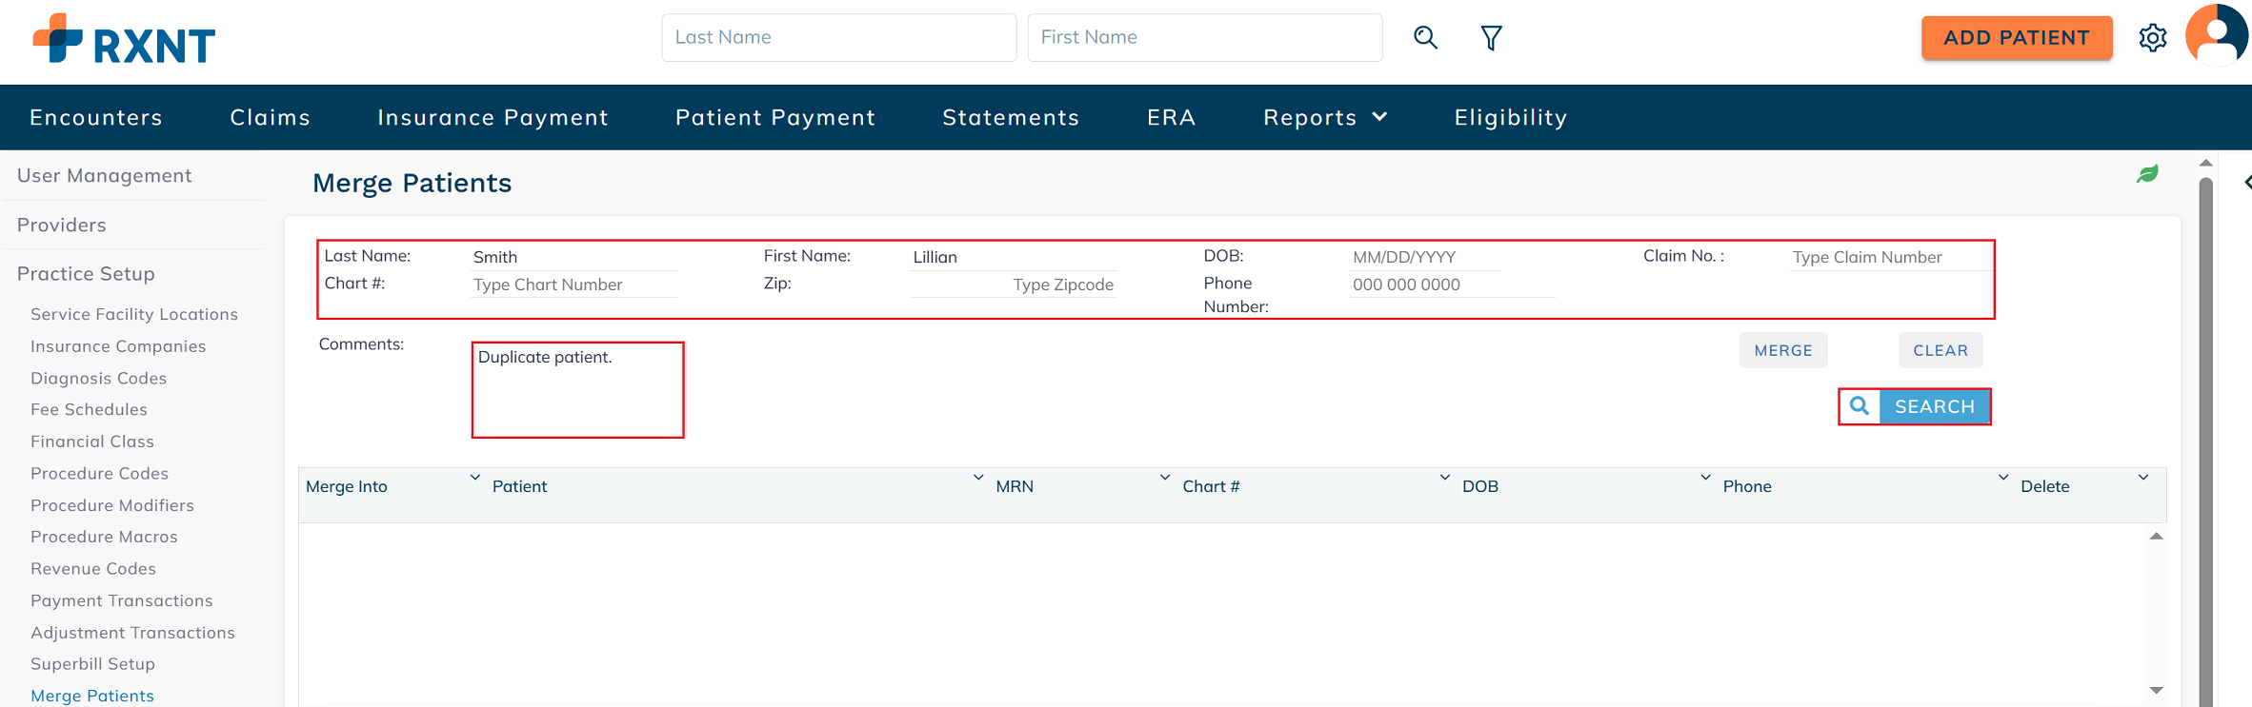Open the Merge Into column menu
The width and height of the screenshot is (2252, 707).
tap(474, 478)
